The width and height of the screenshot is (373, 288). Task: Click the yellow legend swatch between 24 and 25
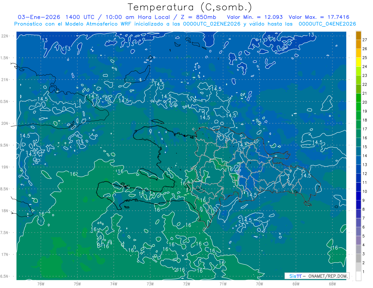pos(358,62)
